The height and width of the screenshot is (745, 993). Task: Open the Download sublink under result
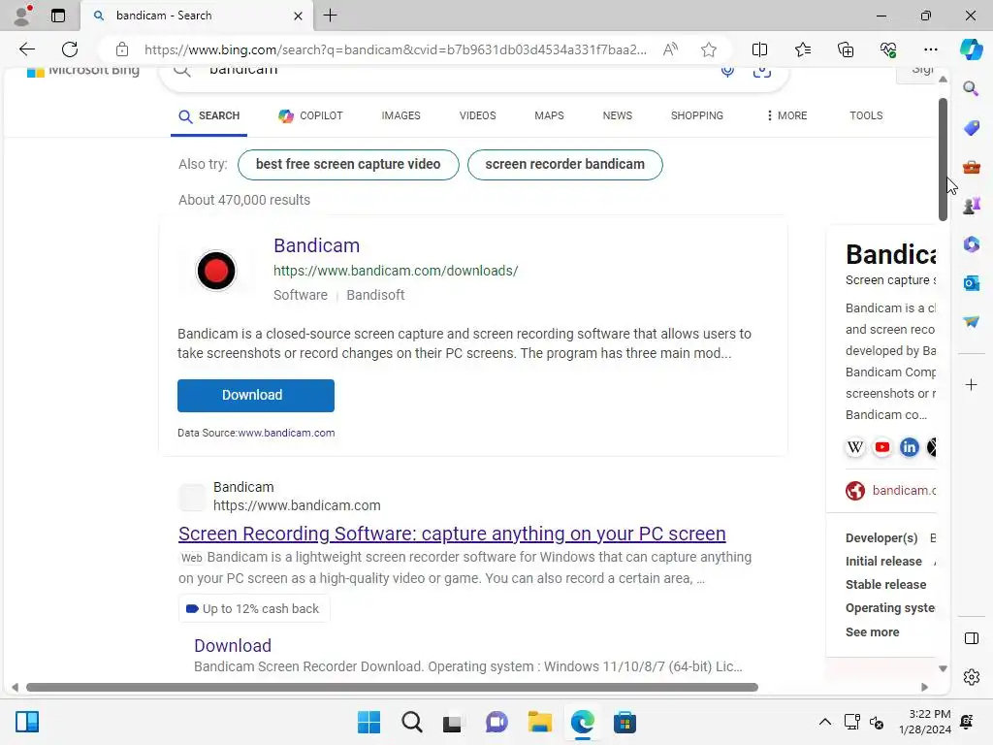click(x=233, y=645)
